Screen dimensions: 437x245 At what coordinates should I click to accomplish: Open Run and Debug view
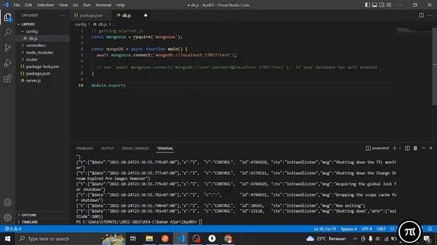pos(8,63)
